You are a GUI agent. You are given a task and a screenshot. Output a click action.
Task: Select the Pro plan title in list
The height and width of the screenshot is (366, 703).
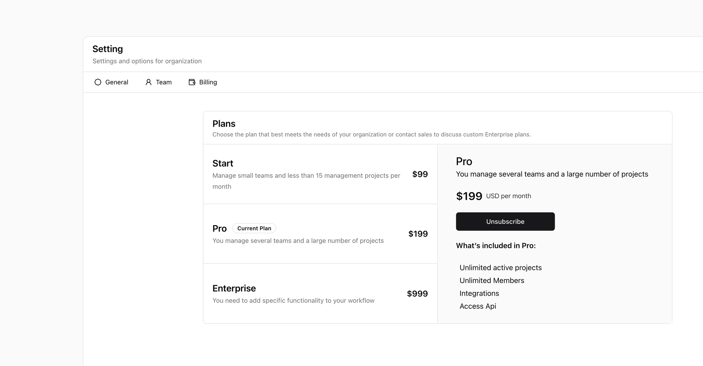point(219,229)
